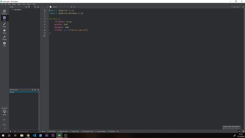Open the File menu

coord(2,4)
